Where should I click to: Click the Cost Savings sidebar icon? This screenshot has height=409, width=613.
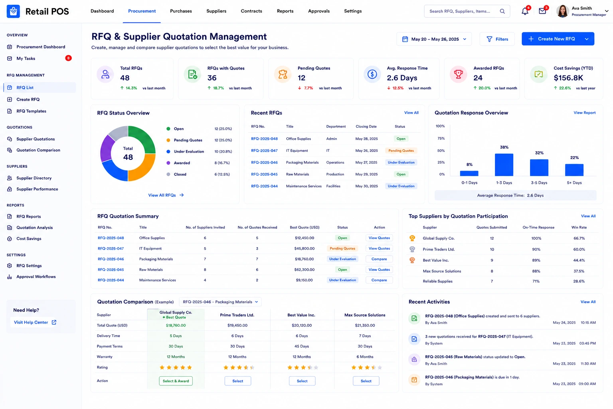click(x=10, y=238)
